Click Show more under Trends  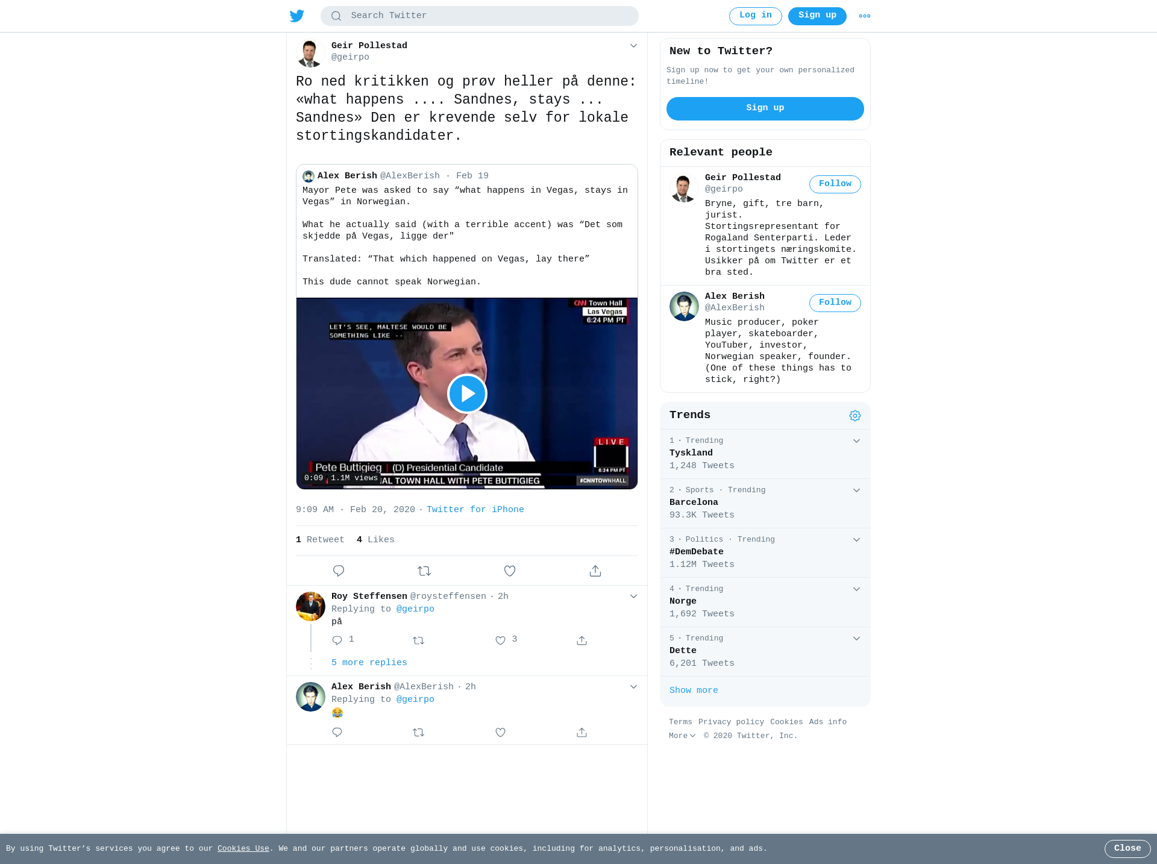tap(694, 690)
